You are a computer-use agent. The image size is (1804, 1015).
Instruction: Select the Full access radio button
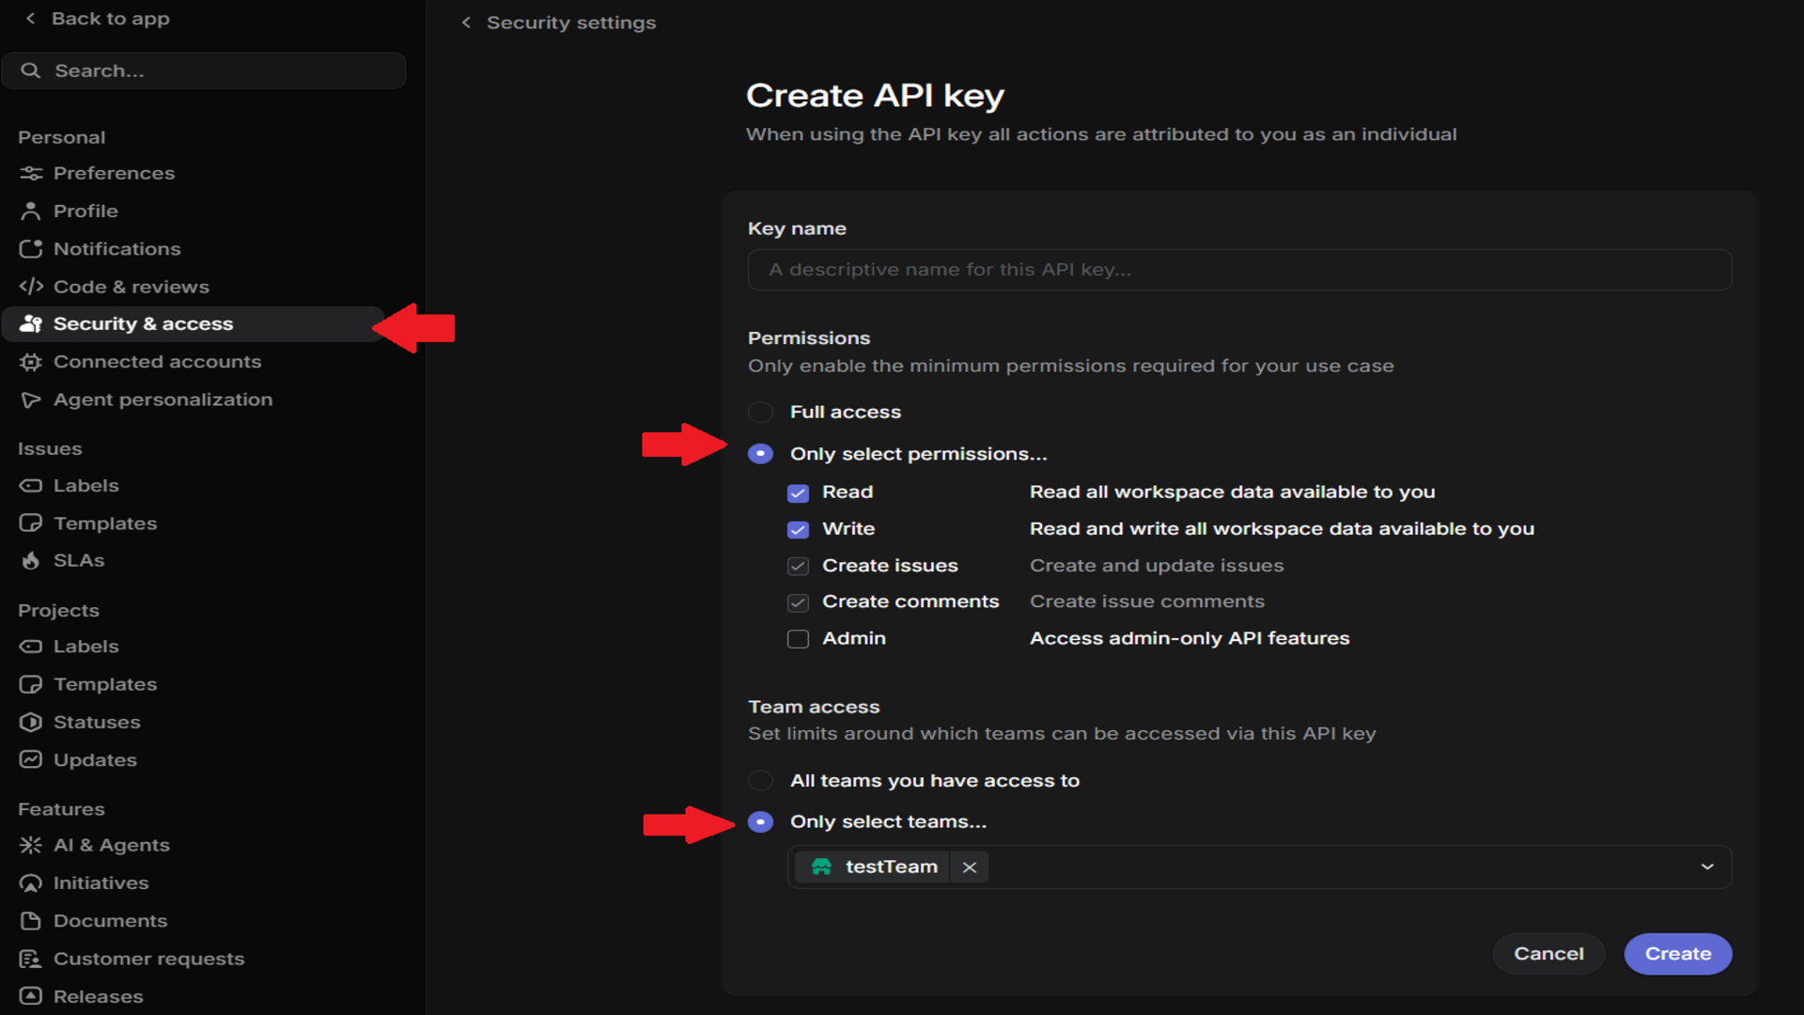[x=760, y=412]
